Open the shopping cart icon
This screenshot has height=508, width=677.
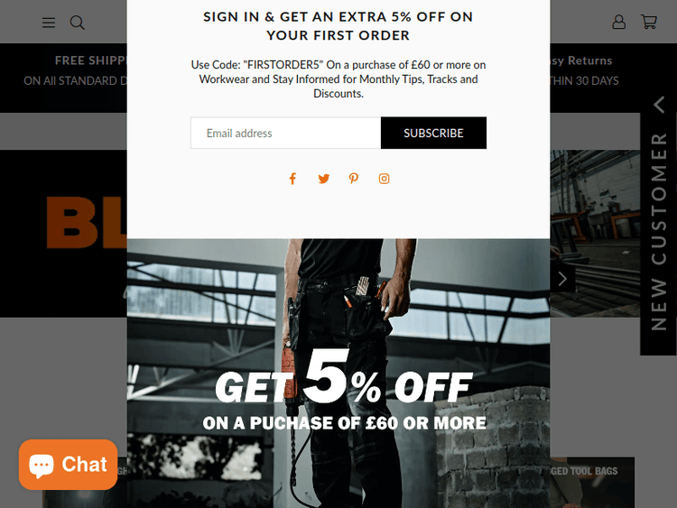pyautogui.click(x=649, y=22)
